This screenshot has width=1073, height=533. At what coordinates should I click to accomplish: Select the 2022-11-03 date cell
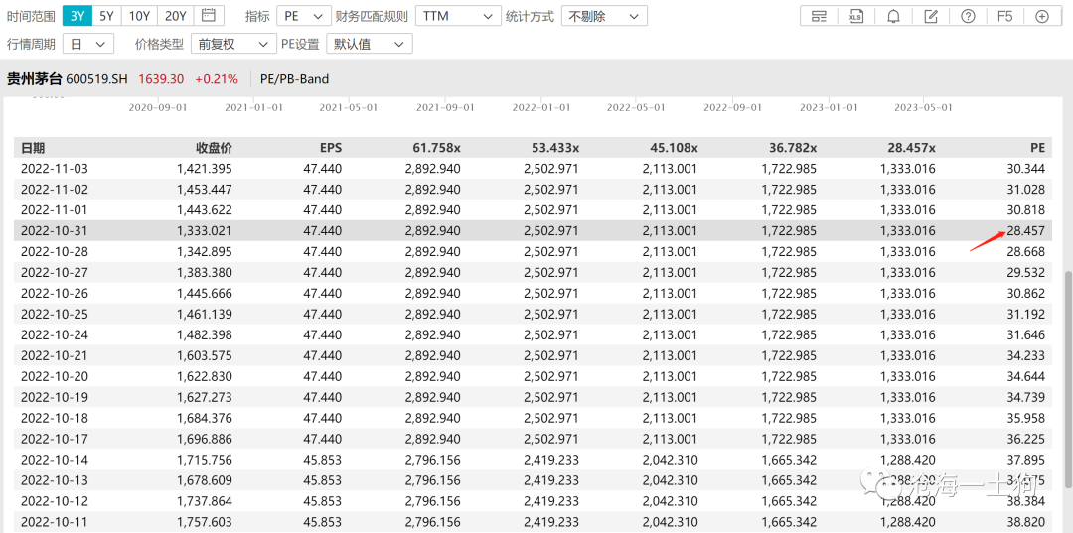coord(55,168)
